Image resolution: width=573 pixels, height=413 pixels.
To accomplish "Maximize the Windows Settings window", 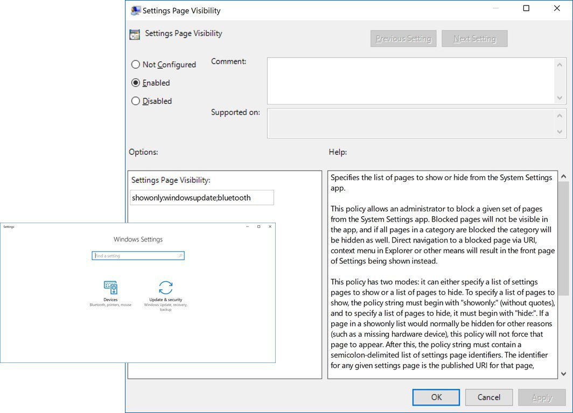I will [258, 226].
